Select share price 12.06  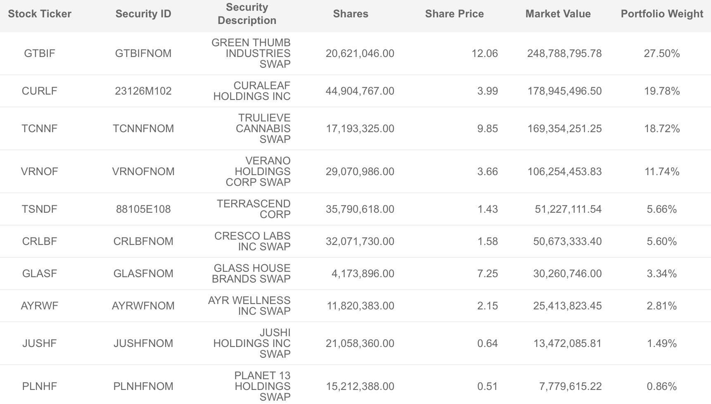point(485,53)
